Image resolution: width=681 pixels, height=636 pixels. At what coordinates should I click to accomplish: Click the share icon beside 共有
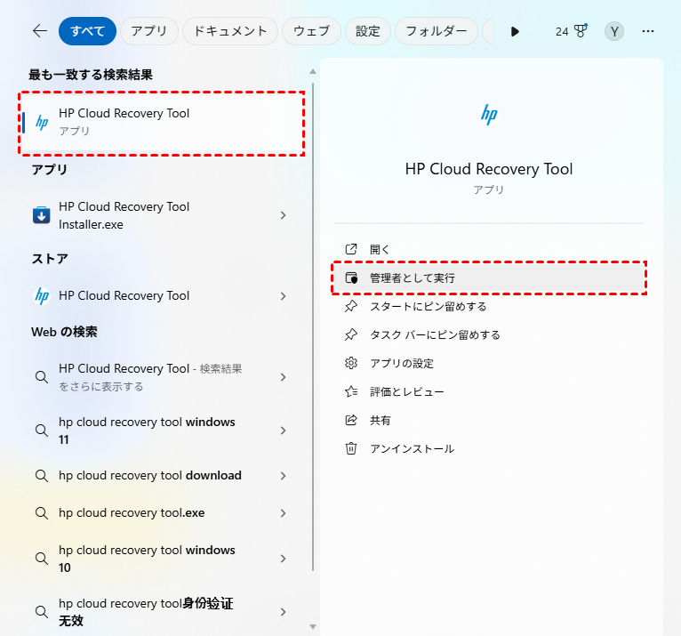coord(351,420)
